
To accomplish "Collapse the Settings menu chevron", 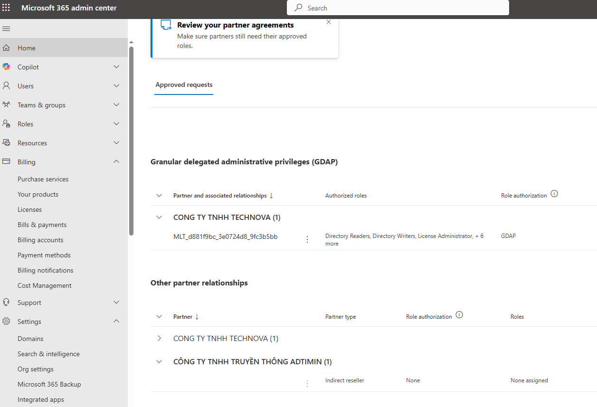I will (116, 322).
